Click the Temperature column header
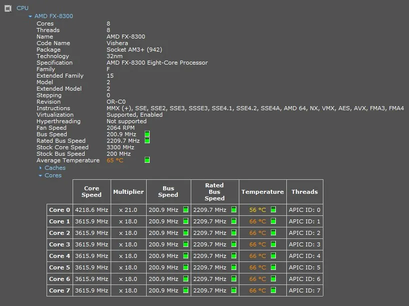 263,192
